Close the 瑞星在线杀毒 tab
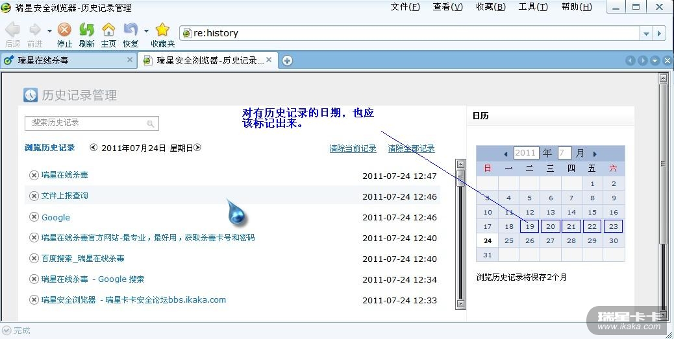The width and height of the screenshot is (674, 339). click(x=130, y=60)
